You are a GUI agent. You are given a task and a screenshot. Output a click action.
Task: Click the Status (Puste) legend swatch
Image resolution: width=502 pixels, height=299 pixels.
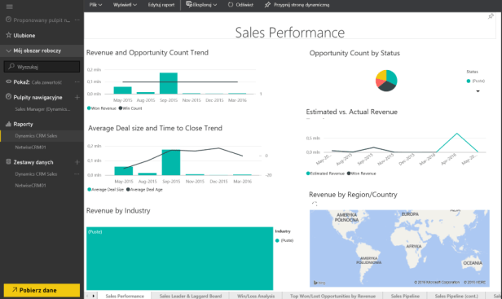tap(469, 81)
